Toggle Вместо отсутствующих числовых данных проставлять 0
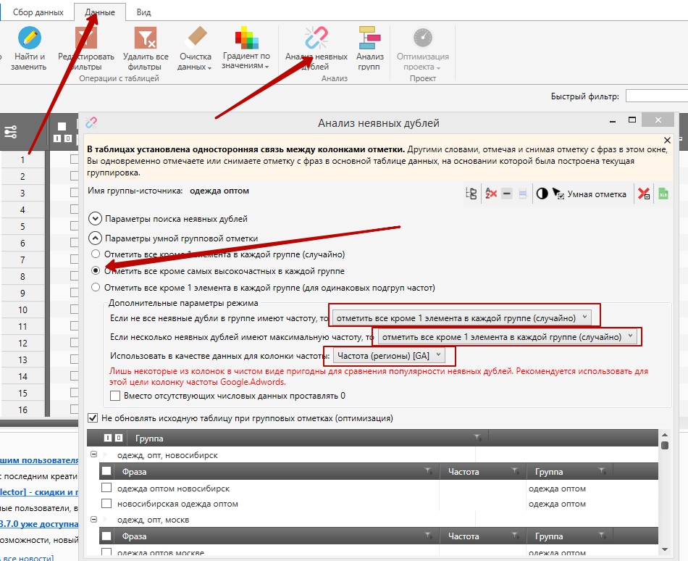Viewport: 688px width, 561px height. click(x=115, y=396)
